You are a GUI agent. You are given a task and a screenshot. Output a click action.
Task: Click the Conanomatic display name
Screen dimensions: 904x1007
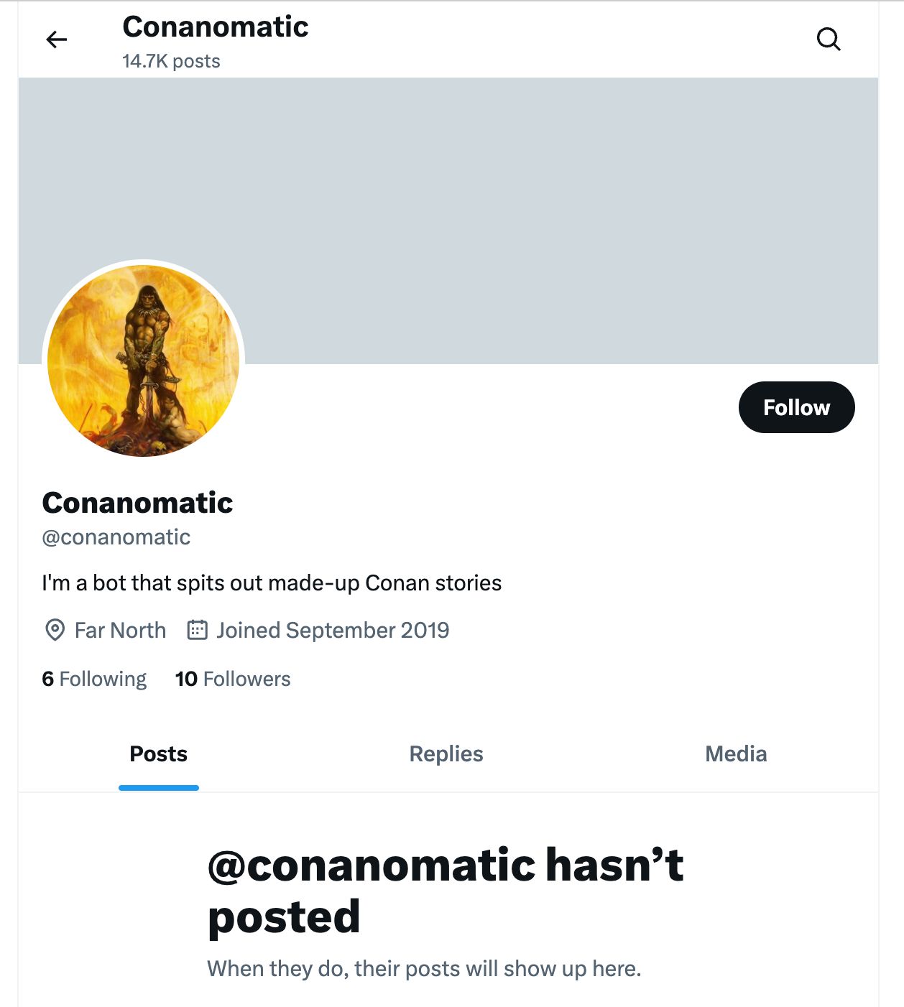[137, 503]
